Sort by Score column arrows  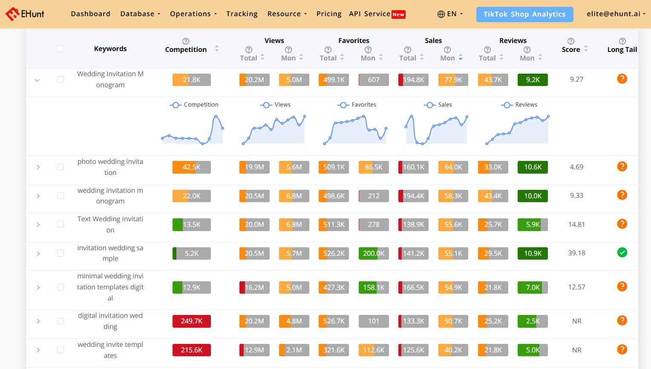click(586, 49)
